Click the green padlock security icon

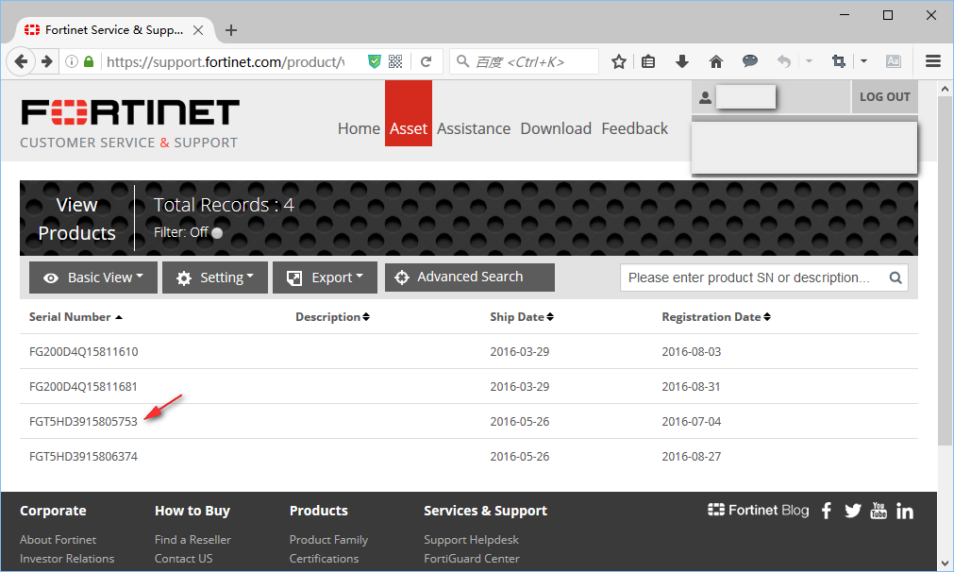[x=89, y=61]
